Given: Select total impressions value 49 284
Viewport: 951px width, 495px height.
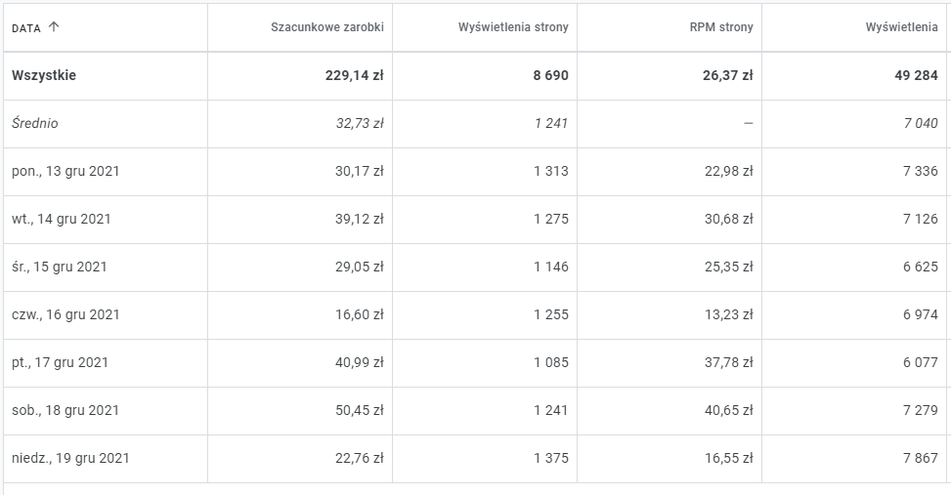Looking at the screenshot, I should tap(916, 76).
